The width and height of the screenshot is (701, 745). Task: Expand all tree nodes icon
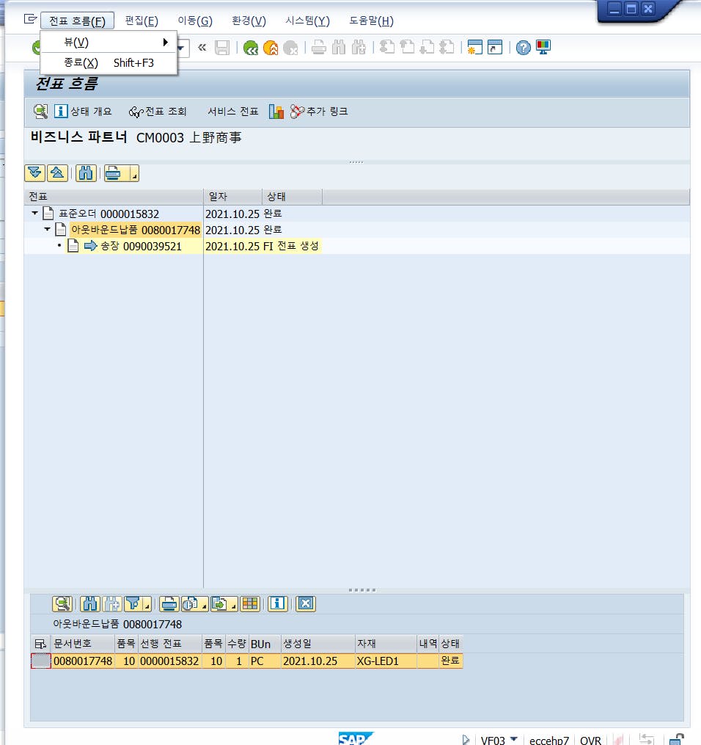click(x=34, y=173)
